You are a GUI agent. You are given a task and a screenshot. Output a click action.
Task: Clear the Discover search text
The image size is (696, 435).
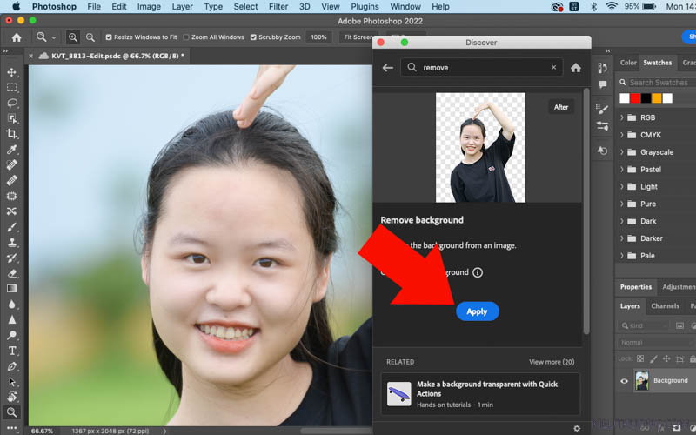553,68
